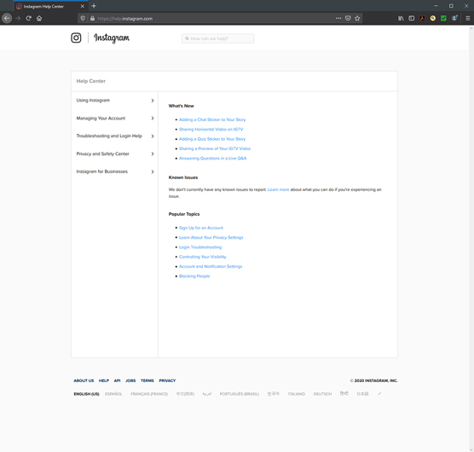The width and height of the screenshot is (474, 452).
Task: Open the Library bookshelf icon
Action: (401, 18)
